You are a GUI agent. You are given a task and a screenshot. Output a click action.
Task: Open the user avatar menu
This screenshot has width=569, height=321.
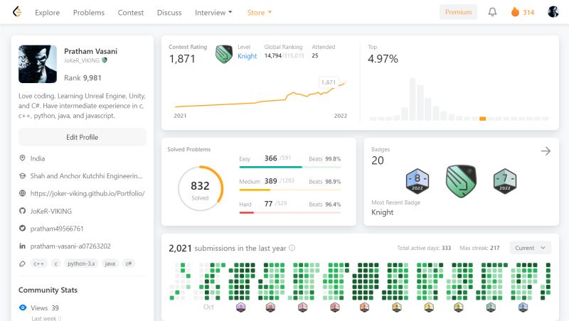(553, 12)
